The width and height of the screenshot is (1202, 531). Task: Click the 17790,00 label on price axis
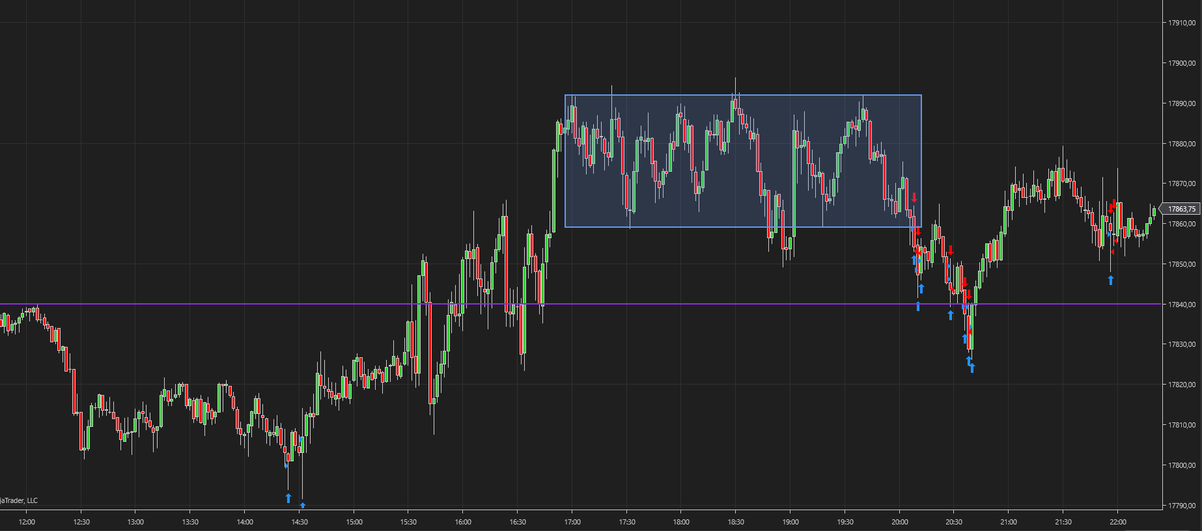click(x=1182, y=506)
